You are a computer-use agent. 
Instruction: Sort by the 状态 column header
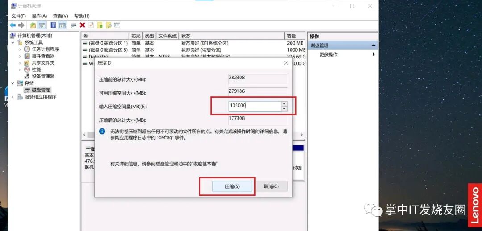tap(232, 36)
